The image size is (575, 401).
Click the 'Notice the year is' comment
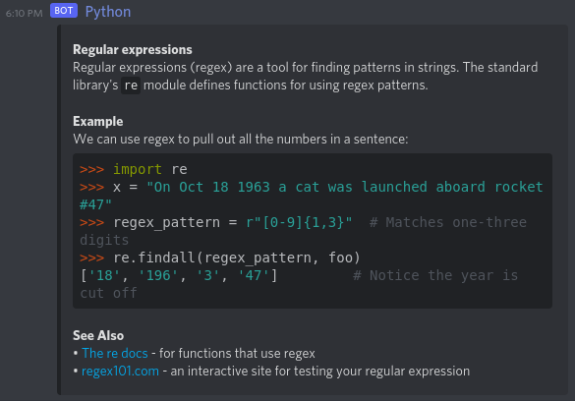pos(435,275)
